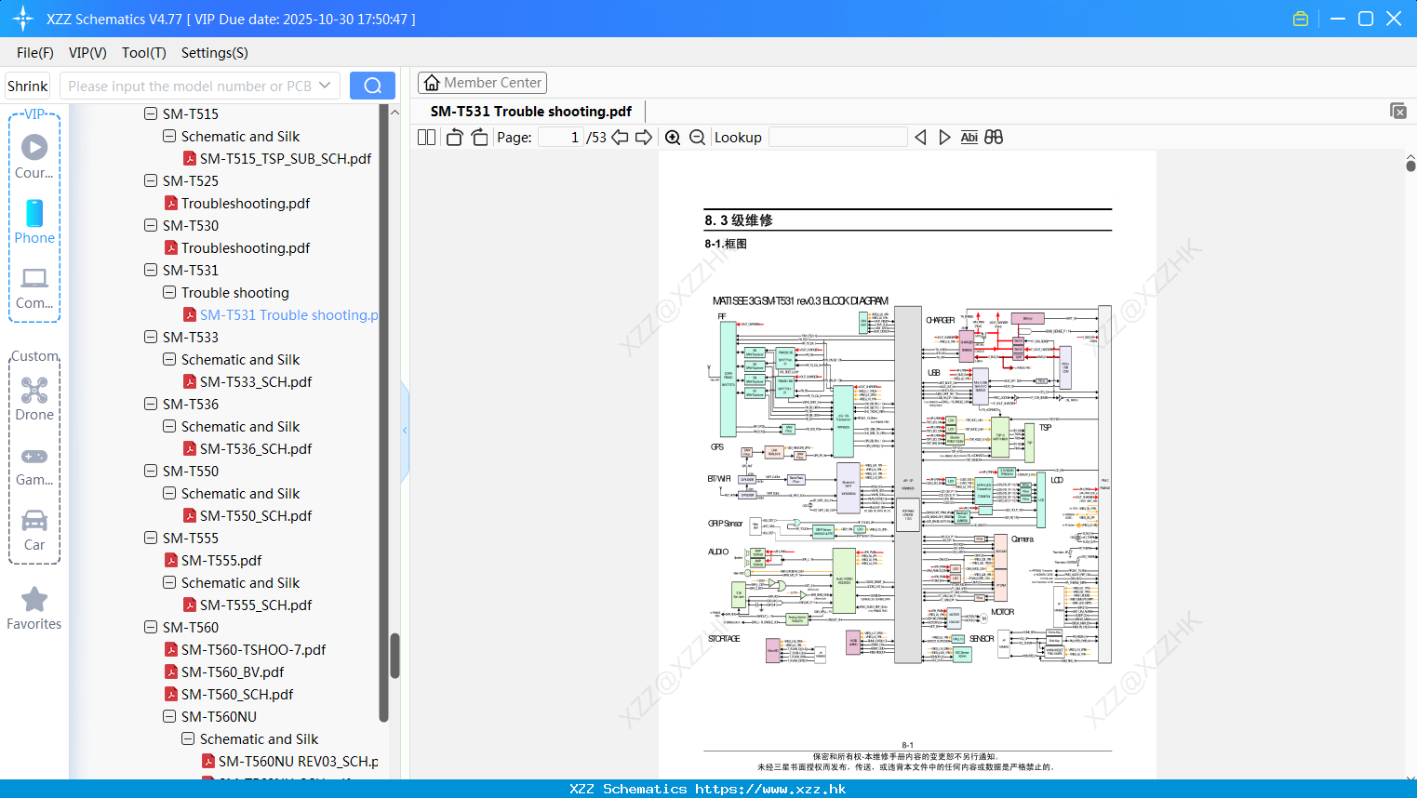The height and width of the screenshot is (798, 1417).
Task: Click the briefcase icon in title bar
Action: pos(1301,19)
